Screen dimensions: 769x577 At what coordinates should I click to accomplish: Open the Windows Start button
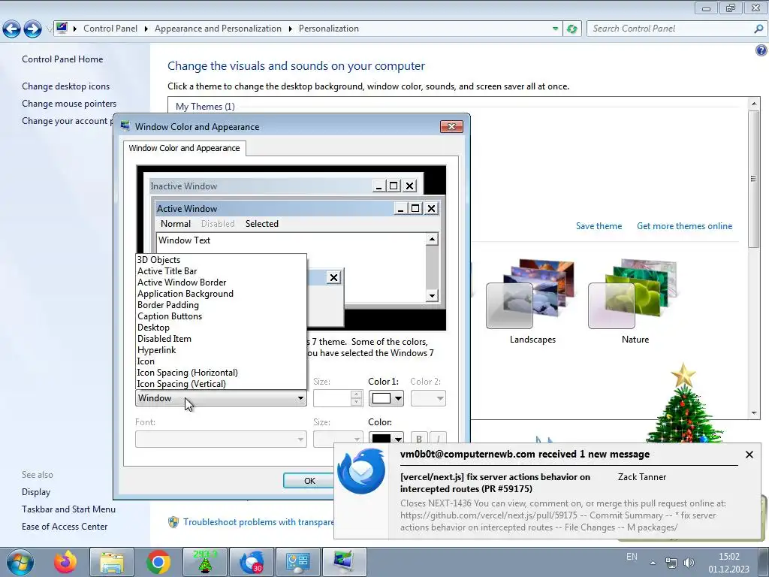pyautogui.click(x=20, y=562)
